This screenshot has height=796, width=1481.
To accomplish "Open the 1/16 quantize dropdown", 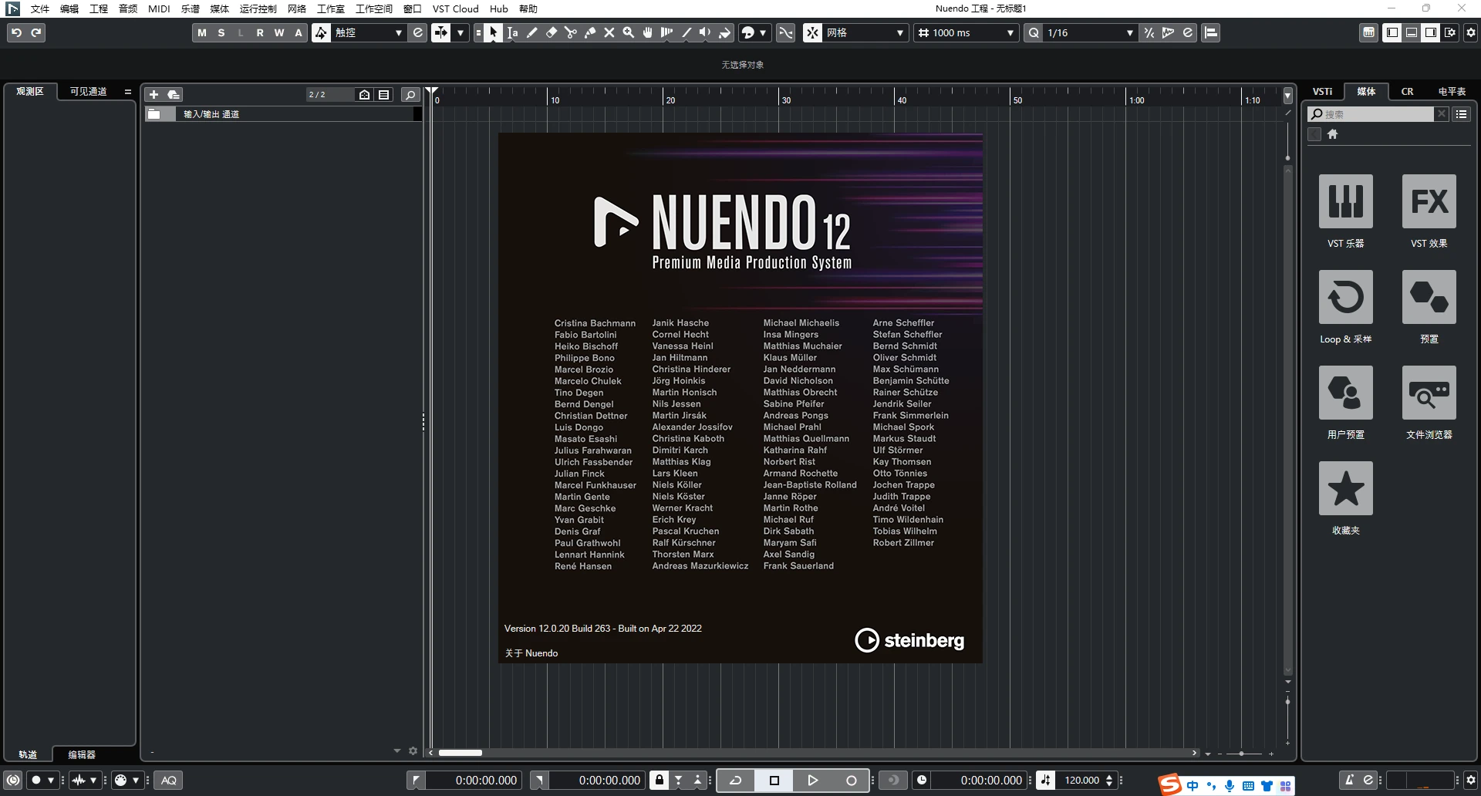I will [1129, 32].
